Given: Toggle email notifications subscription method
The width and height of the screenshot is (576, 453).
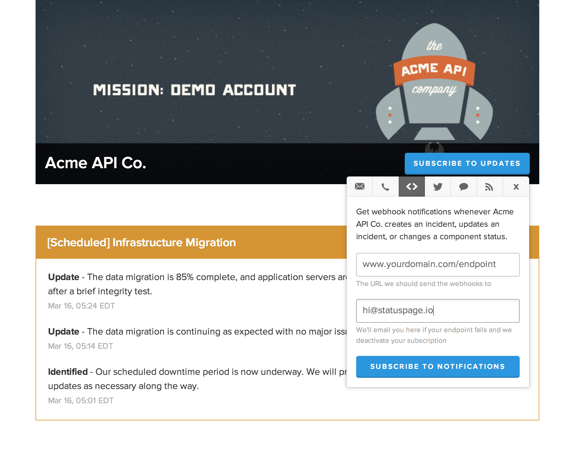Looking at the screenshot, I should coord(359,186).
